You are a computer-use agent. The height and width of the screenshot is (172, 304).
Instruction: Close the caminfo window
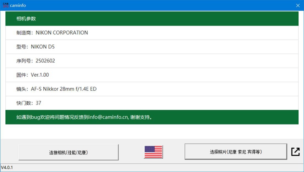pos(298,5)
